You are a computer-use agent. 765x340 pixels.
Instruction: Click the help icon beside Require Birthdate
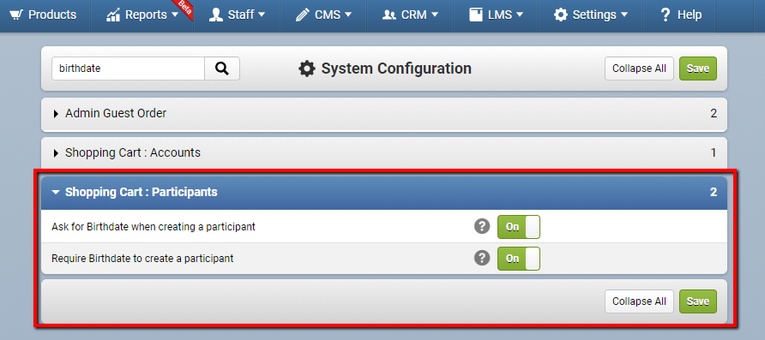tap(481, 258)
